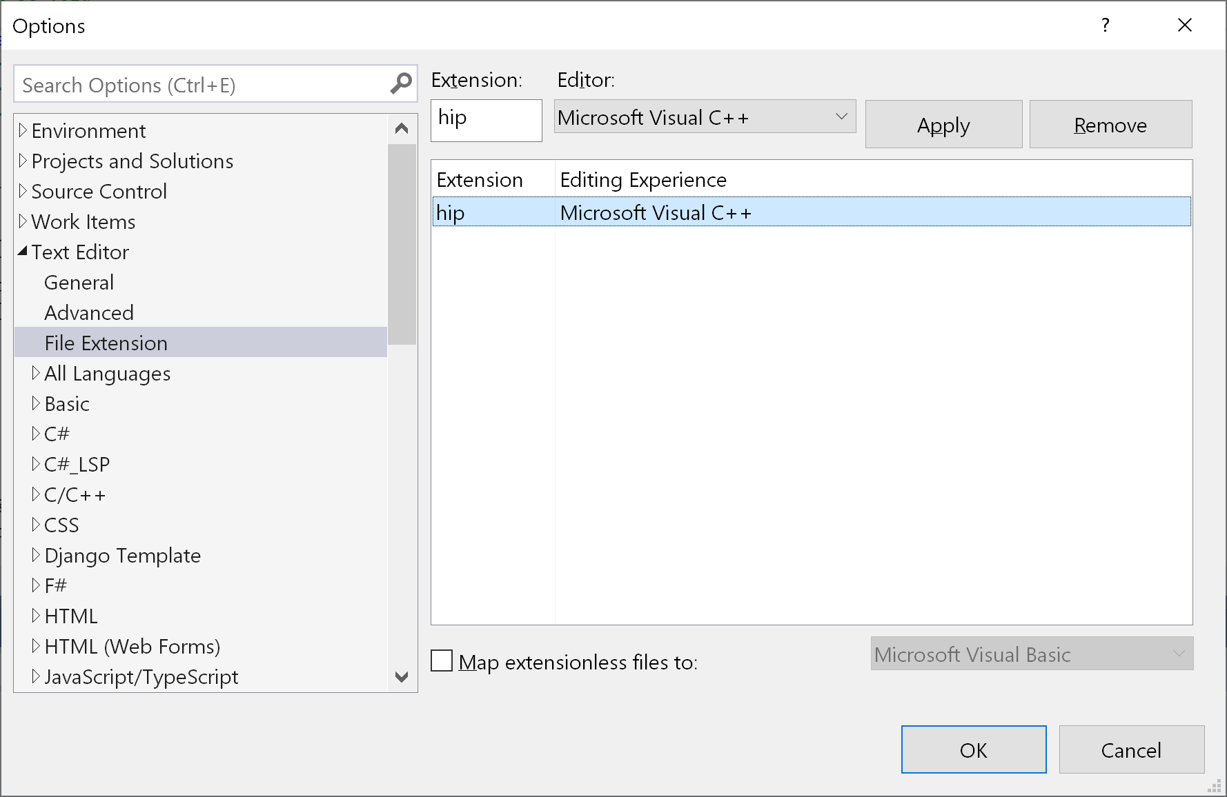This screenshot has height=797, width=1227.
Task: Select the Django Template entry
Action: tap(123, 555)
